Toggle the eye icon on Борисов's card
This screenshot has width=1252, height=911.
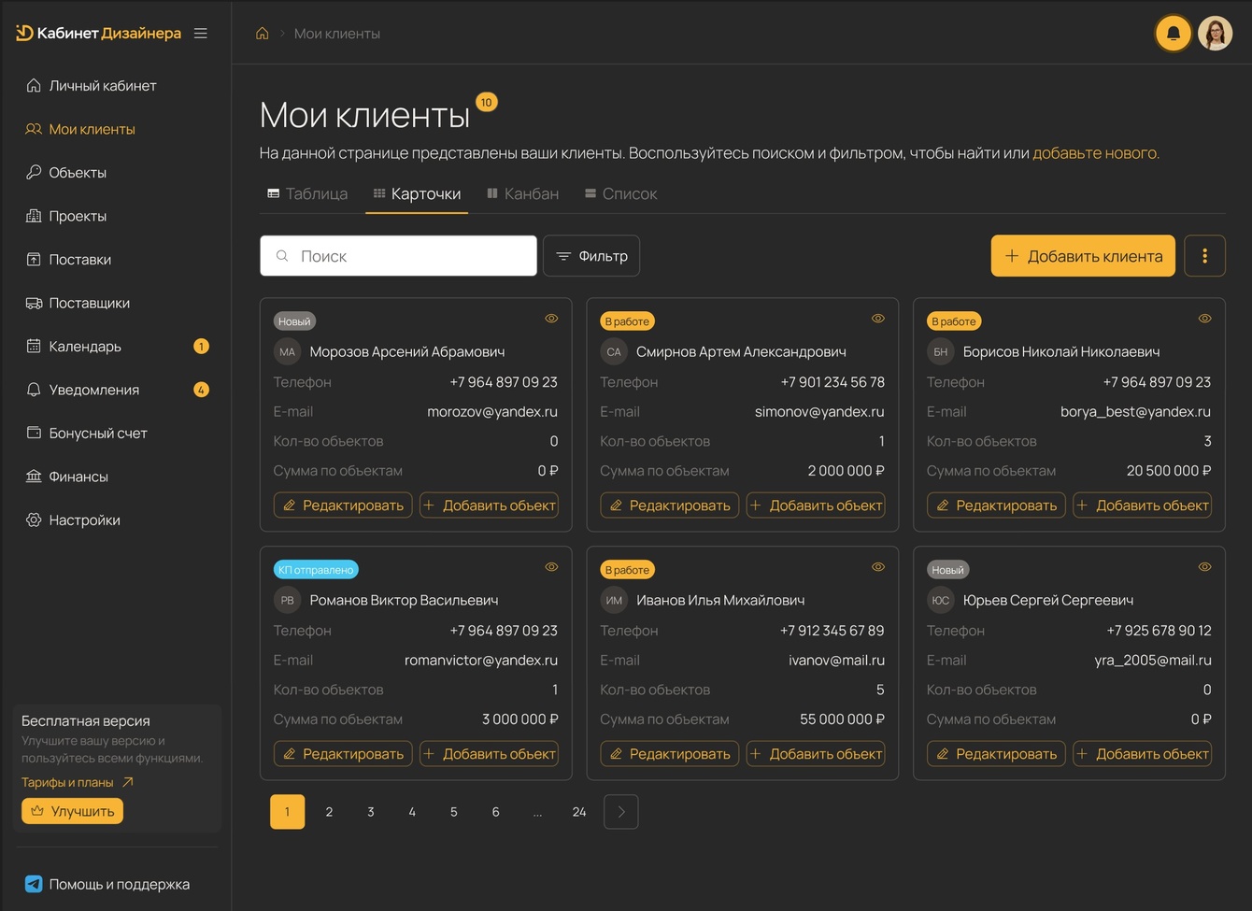pyautogui.click(x=1205, y=319)
